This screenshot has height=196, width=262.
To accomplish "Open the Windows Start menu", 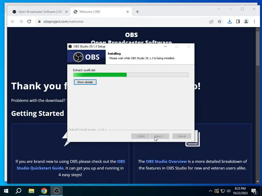I will pos(6,191).
